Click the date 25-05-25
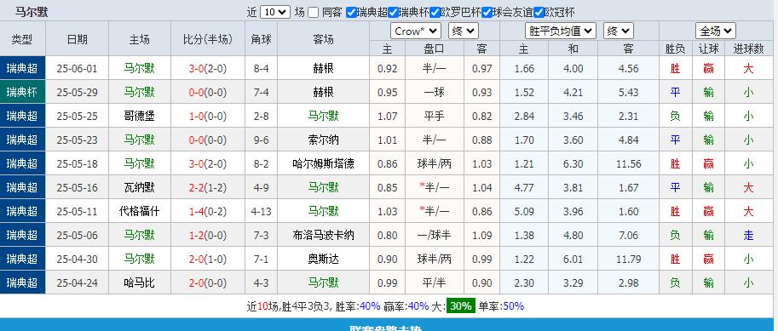 click(x=77, y=116)
